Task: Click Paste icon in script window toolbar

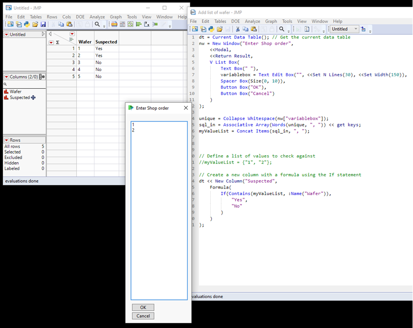Action: point(253,29)
